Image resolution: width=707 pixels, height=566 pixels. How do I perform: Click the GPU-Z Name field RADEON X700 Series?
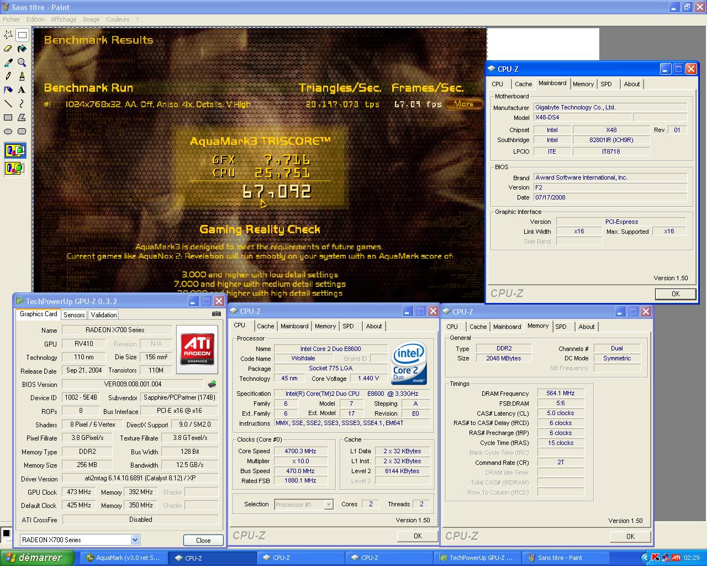[117, 330]
